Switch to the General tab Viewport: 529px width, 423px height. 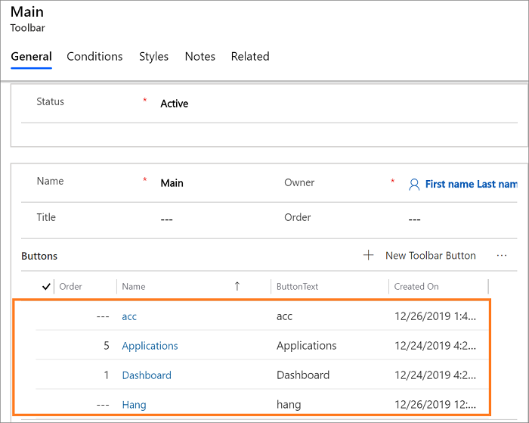coord(32,57)
